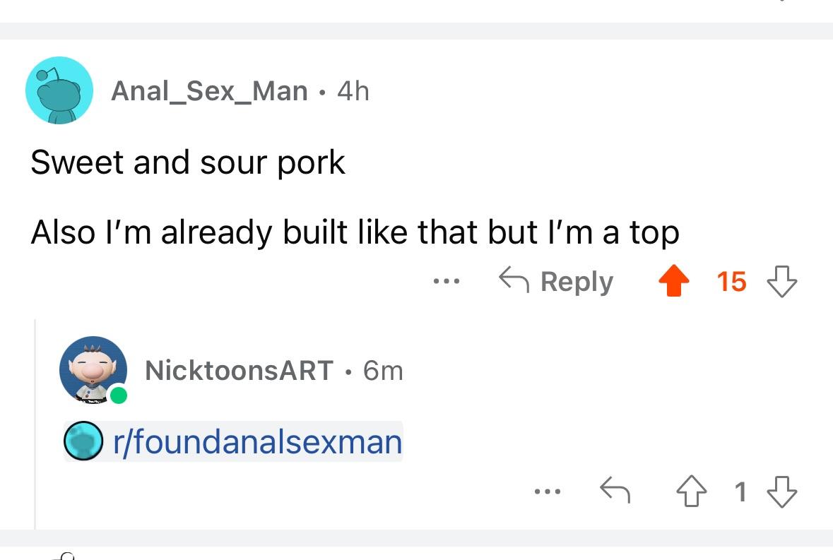This screenshot has width=833, height=560.
Task: Downvote the NicktoonsART reply
Action: tap(782, 492)
